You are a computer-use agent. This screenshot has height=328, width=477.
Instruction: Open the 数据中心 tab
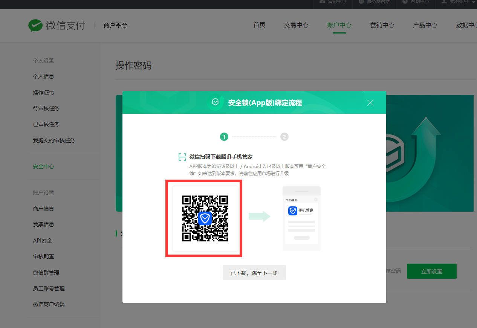[x=466, y=25]
